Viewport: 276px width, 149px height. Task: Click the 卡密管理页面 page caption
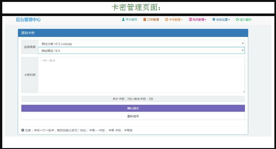pyautogui.click(x=136, y=7)
